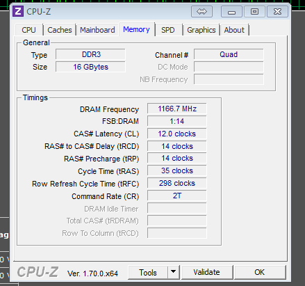Screen dimensions: 305x286
Task: Click the CPU-Z purple logo icon
Action: tap(18, 11)
